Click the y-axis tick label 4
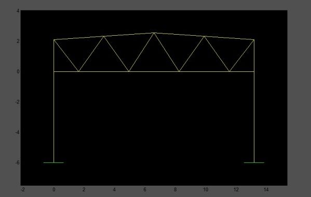Image resolution: width=311 pixels, height=197 pixels. point(18,11)
